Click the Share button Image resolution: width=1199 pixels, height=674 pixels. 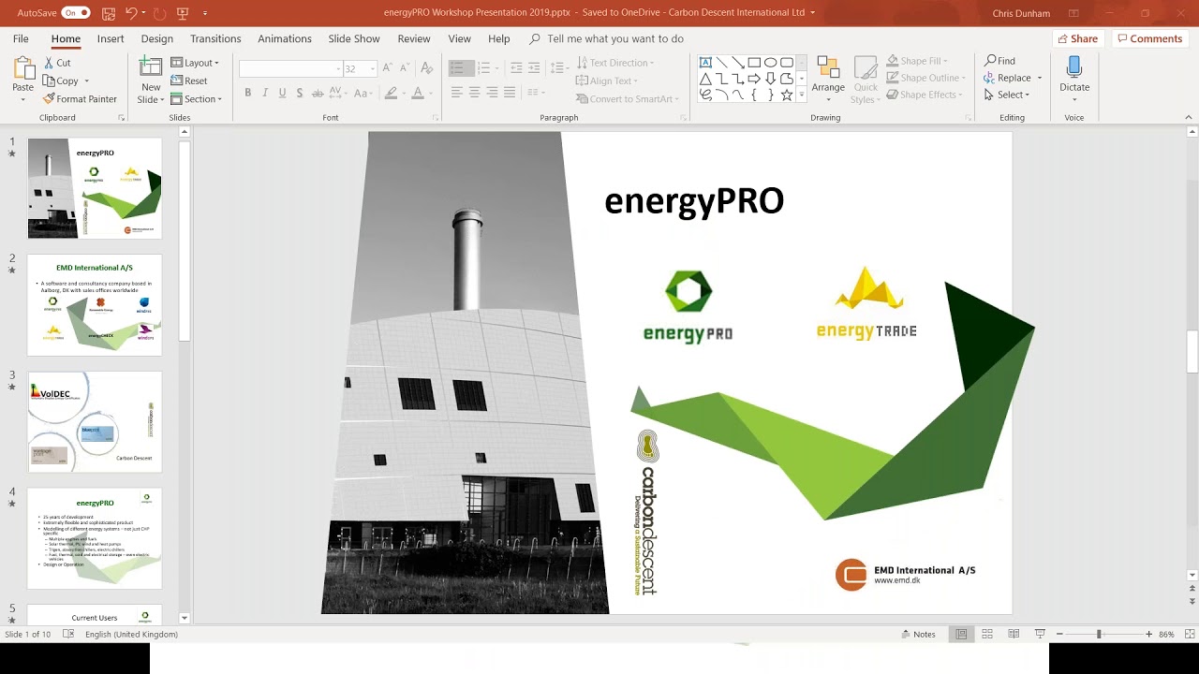(x=1077, y=38)
